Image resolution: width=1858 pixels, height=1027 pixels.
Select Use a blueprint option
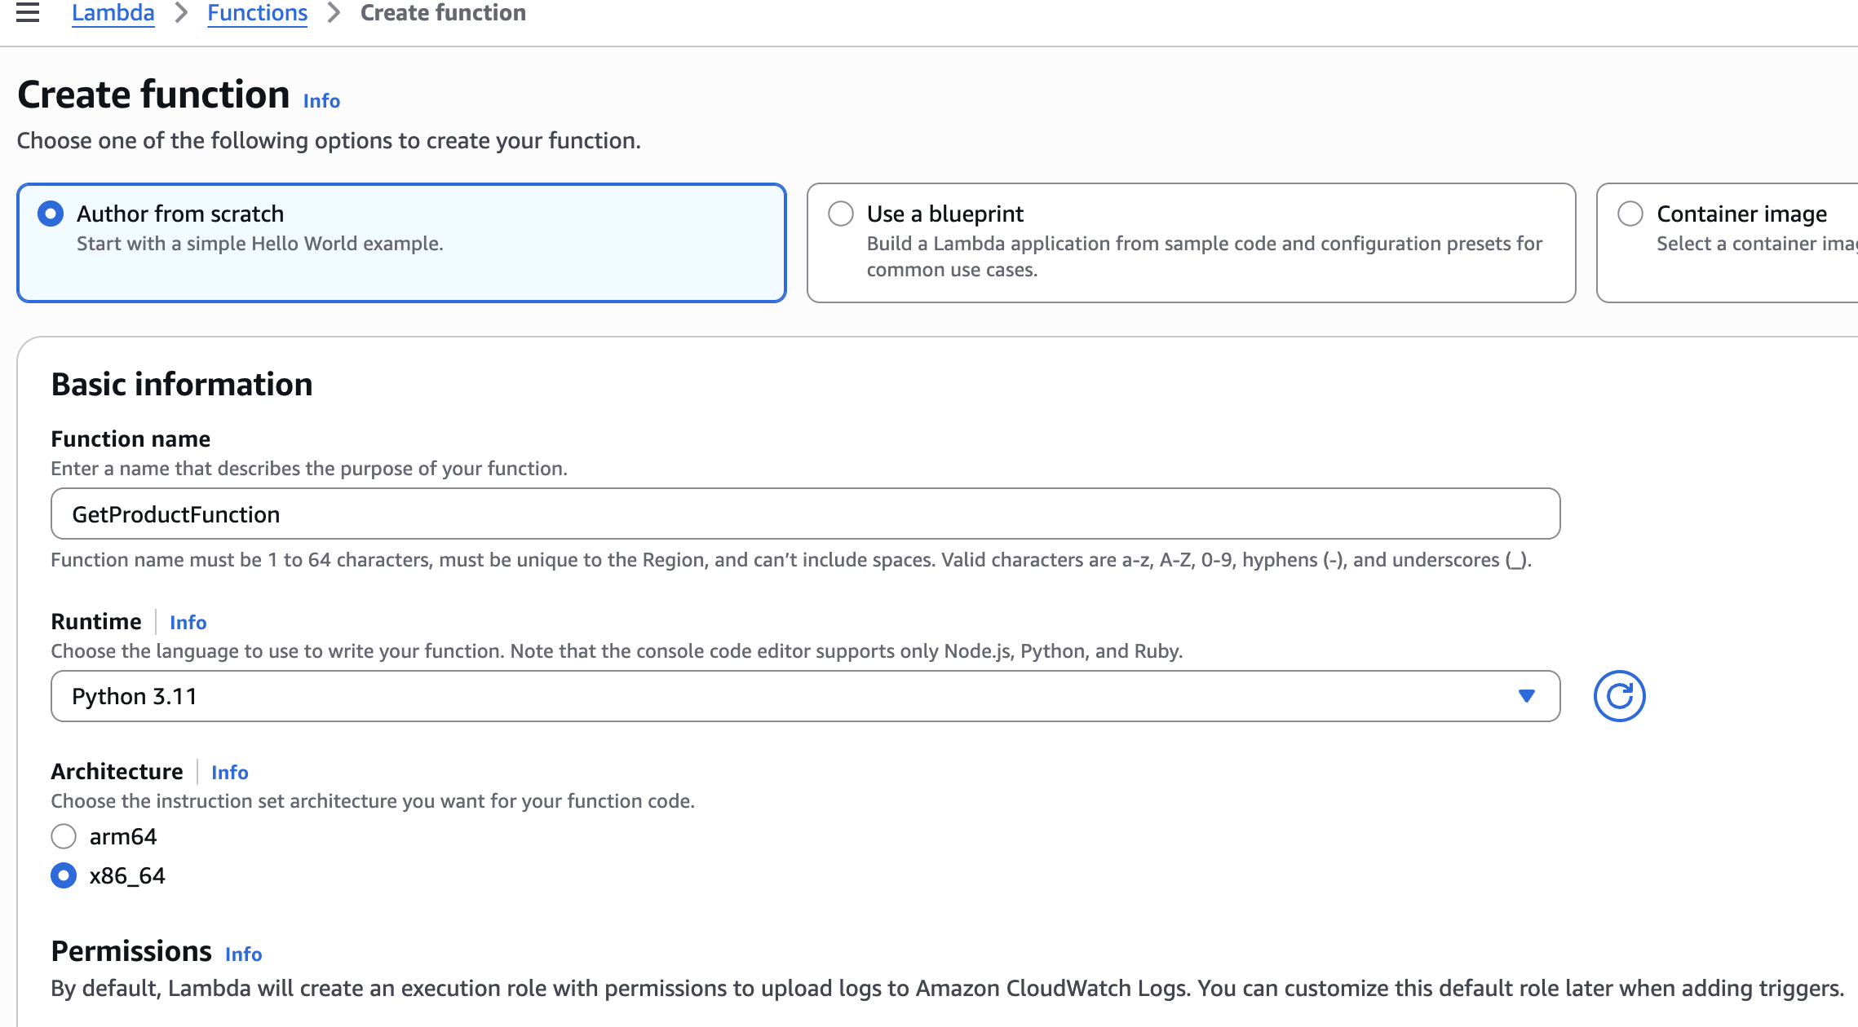[841, 214]
